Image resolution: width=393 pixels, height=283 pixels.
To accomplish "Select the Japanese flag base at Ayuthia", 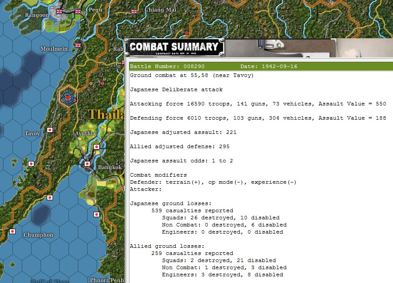I will point(97,147).
